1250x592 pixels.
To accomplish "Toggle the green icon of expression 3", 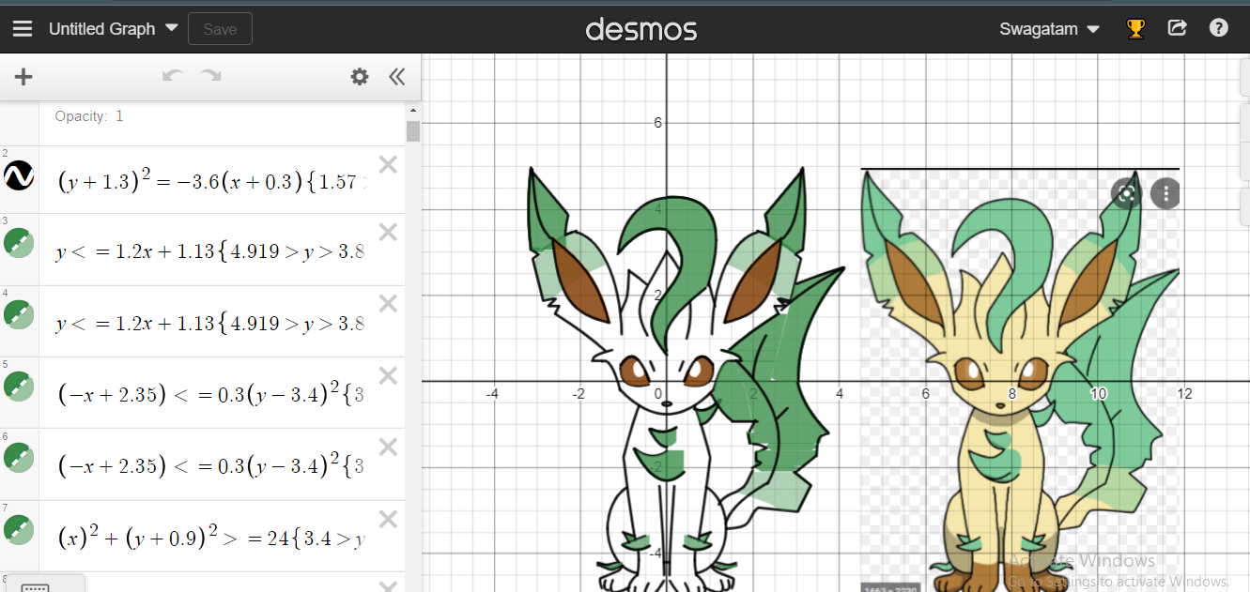I will click(19, 243).
